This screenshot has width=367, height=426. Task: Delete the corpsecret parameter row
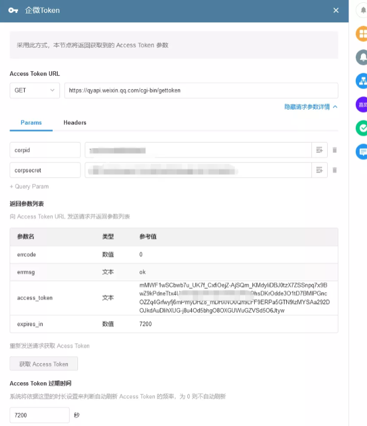coord(334,170)
